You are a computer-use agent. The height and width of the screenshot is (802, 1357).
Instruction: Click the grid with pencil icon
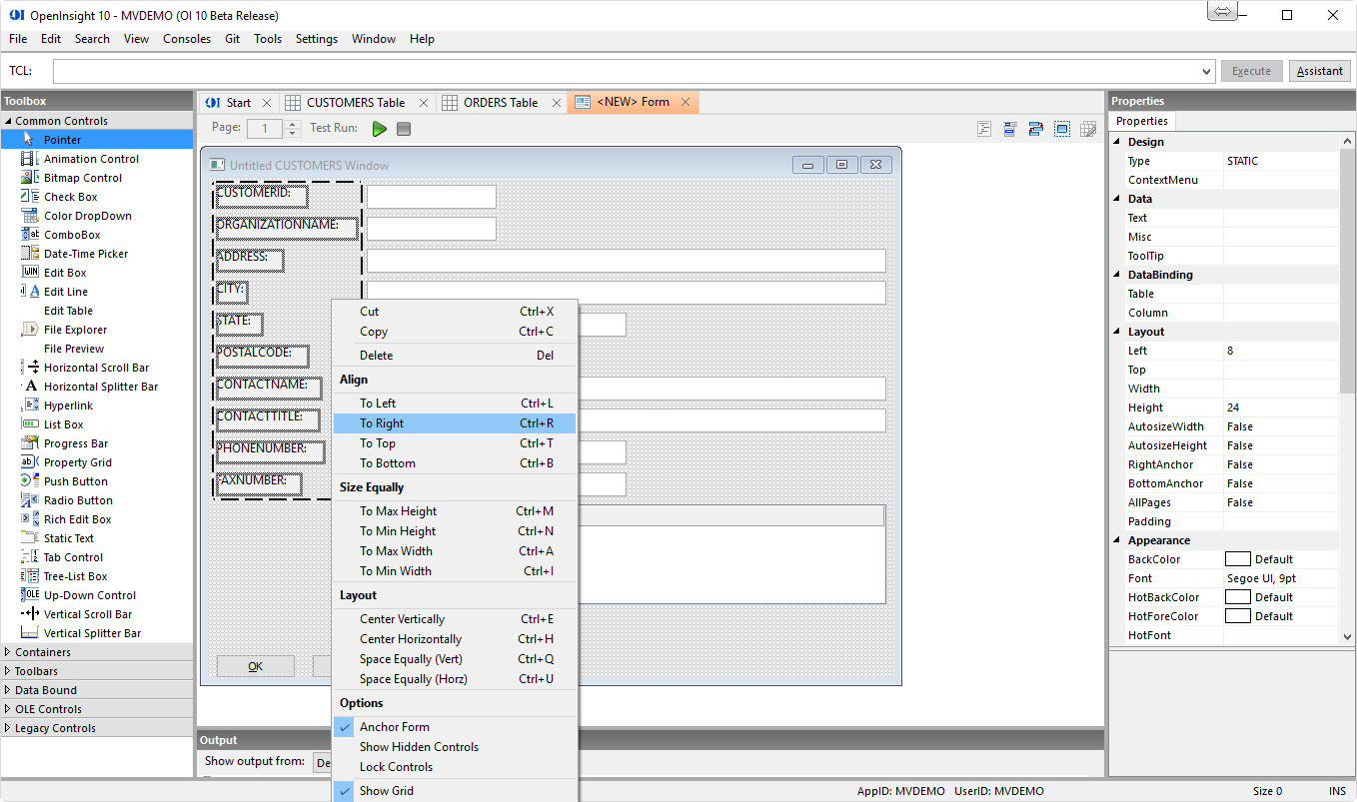click(x=1086, y=129)
